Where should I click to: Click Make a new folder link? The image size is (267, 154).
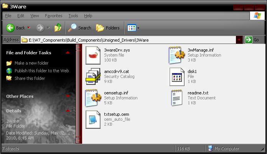pyautogui.click(x=31, y=63)
